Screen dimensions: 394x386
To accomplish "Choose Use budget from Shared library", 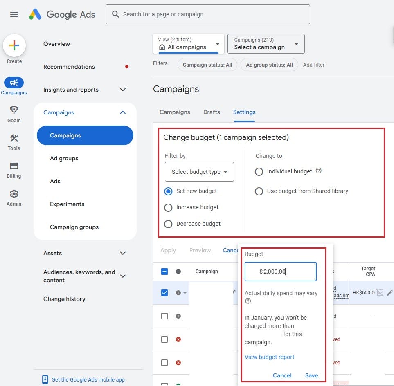I will click(x=259, y=191).
